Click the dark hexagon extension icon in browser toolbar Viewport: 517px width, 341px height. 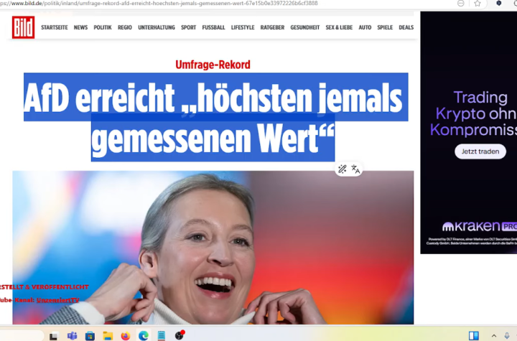tap(498, 3)
